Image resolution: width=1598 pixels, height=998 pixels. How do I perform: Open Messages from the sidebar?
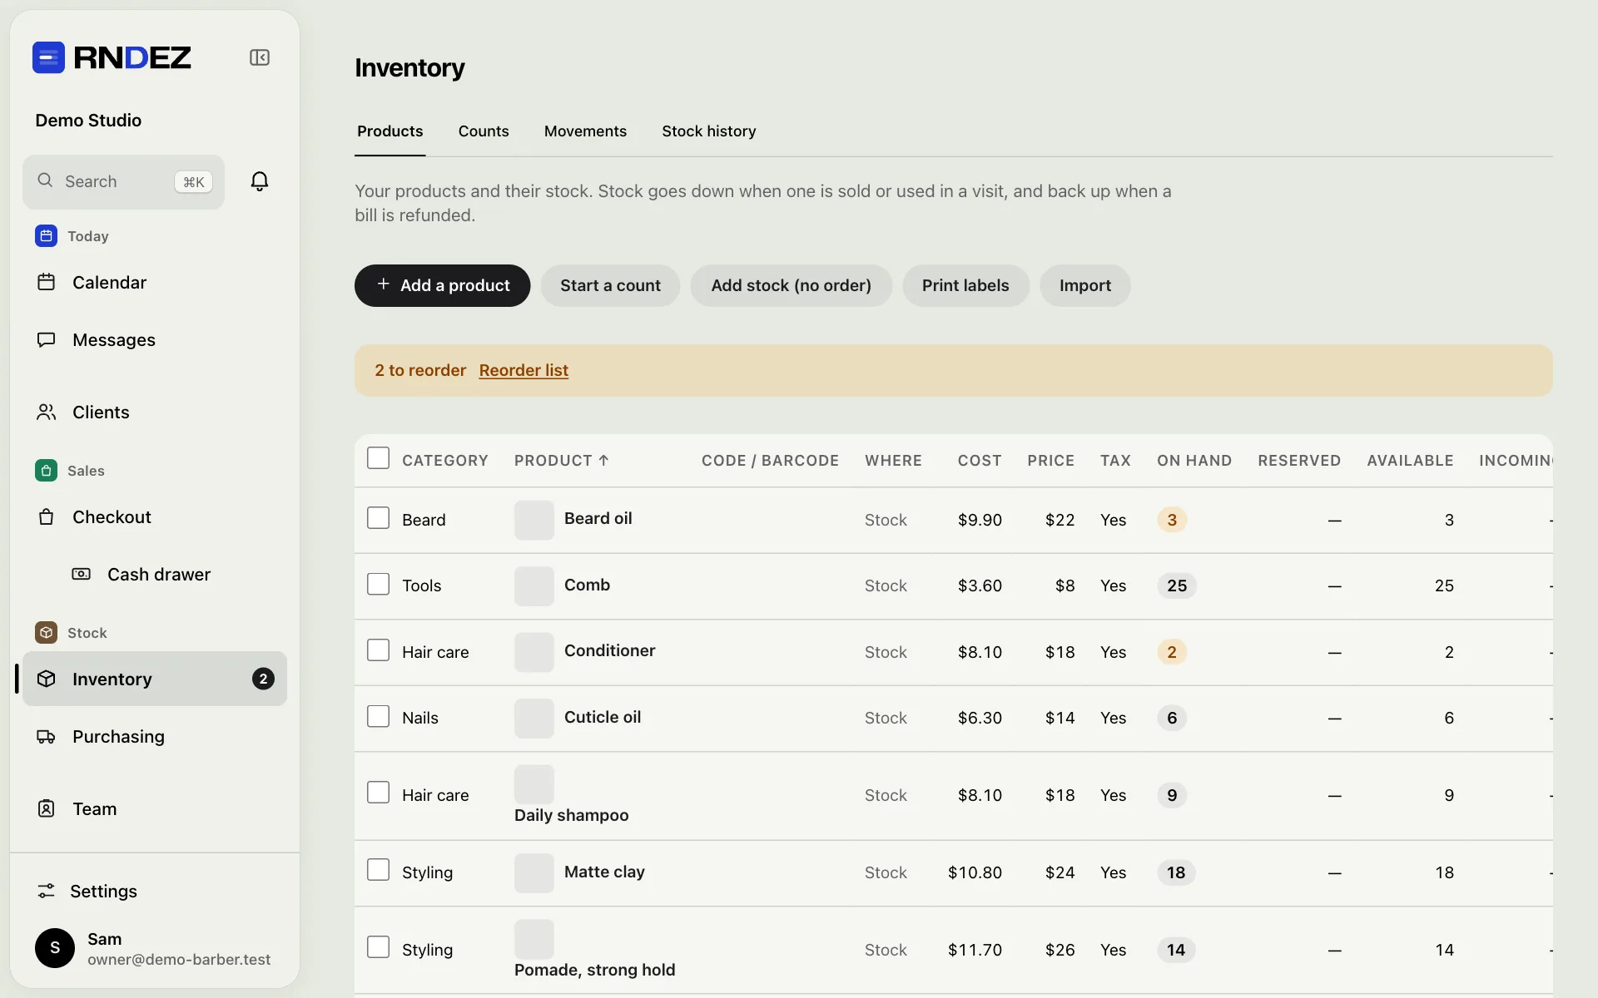pyautogui.click(x=155, y=340)
